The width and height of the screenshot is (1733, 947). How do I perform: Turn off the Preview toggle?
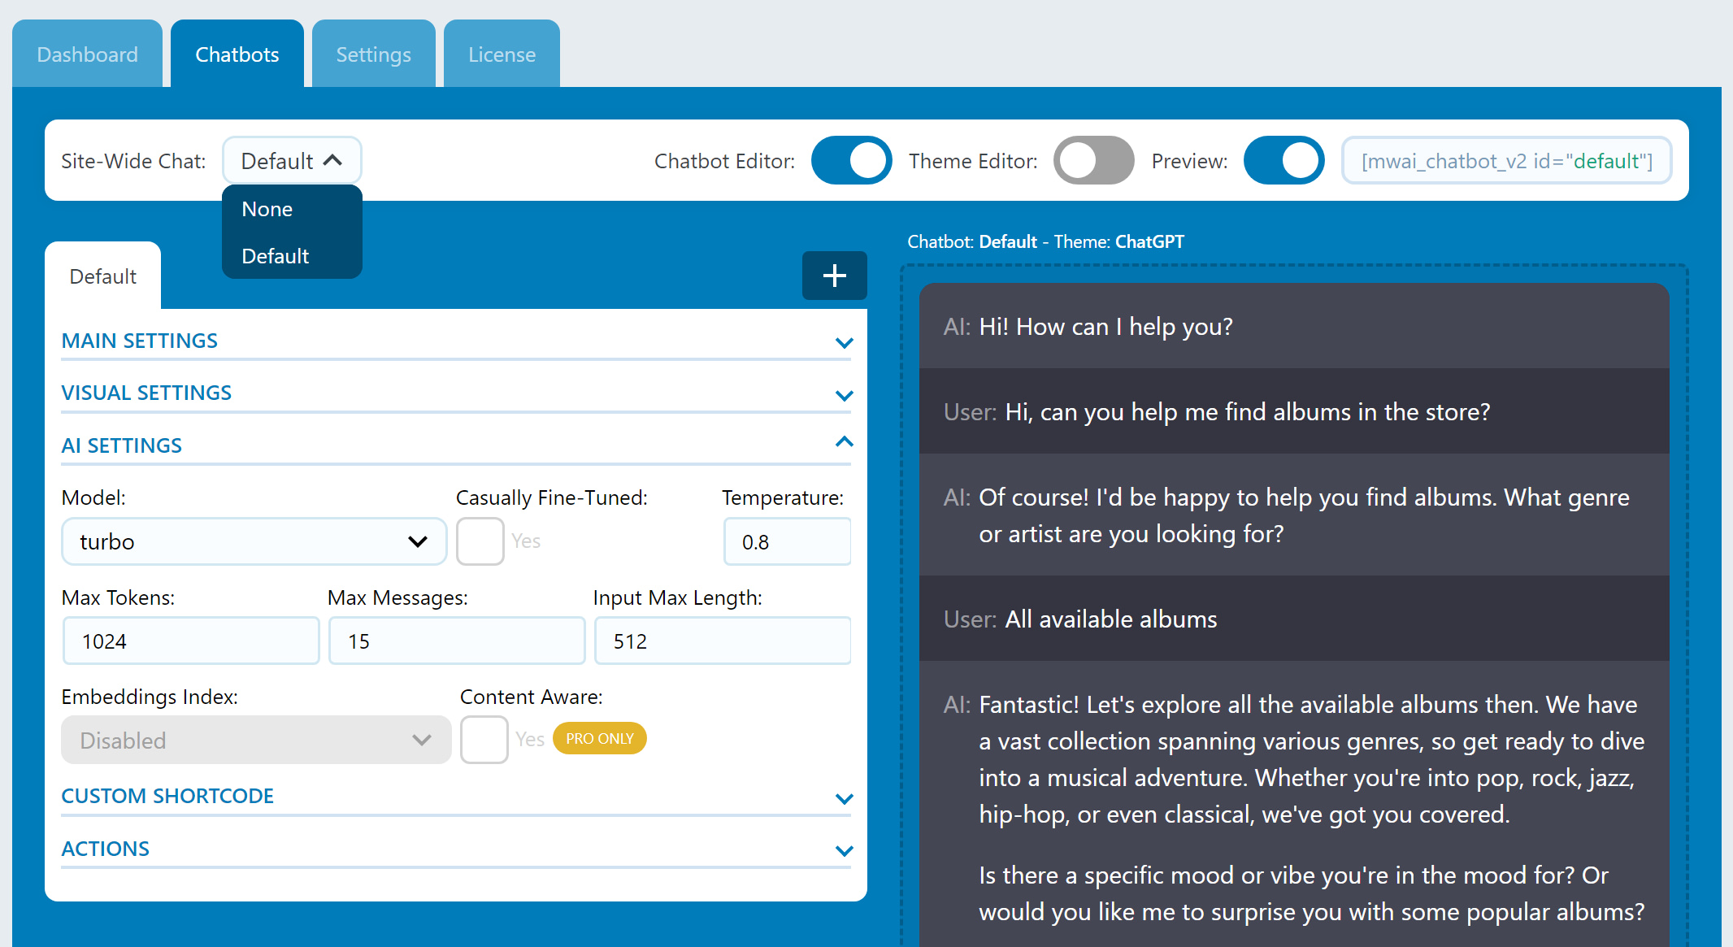pos(1283,160)
